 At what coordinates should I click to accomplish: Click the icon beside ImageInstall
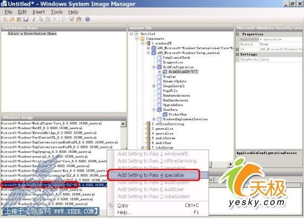[159, 86]
